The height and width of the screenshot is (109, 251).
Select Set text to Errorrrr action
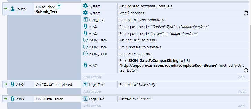[x=183, y=99]
